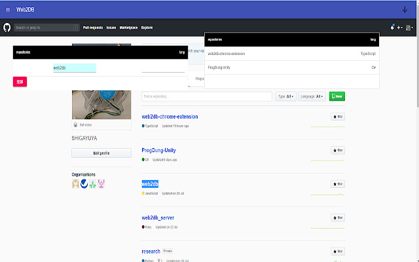
Task: Open web2db-chrome-extension repository link
Action: click(x=170, y=117)
